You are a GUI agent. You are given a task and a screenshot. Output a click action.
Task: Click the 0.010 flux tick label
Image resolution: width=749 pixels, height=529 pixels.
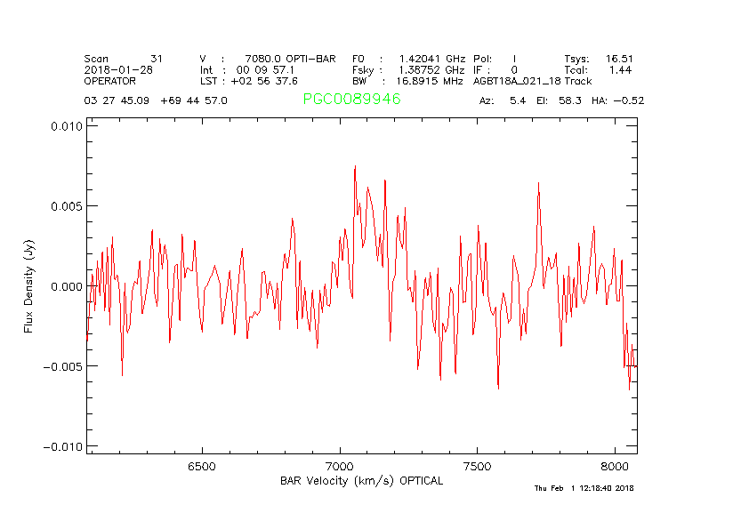(65, 126)
